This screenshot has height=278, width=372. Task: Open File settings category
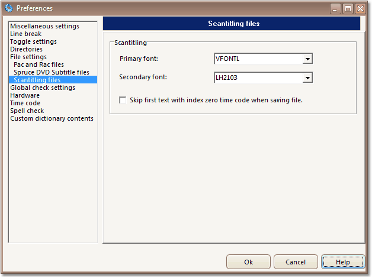coord(28,57)
